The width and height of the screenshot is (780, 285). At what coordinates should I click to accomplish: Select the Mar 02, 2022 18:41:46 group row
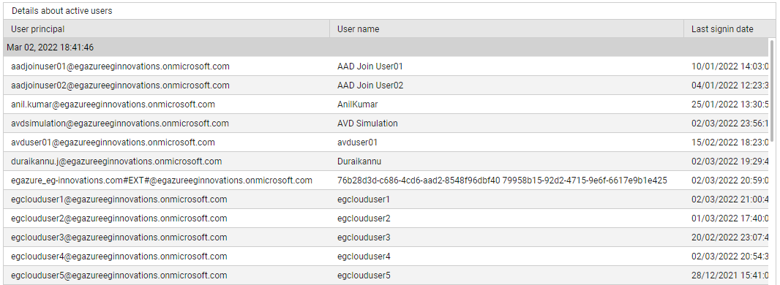(386, 47)
